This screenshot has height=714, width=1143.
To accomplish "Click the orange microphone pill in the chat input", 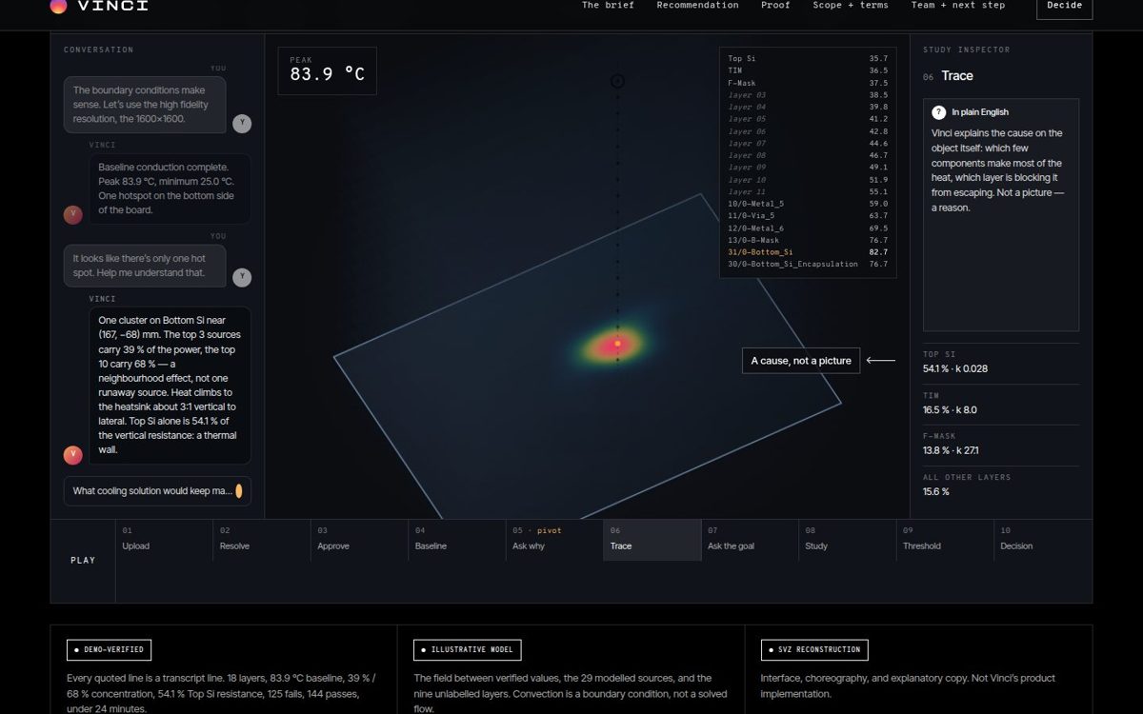I will [239, 491].
